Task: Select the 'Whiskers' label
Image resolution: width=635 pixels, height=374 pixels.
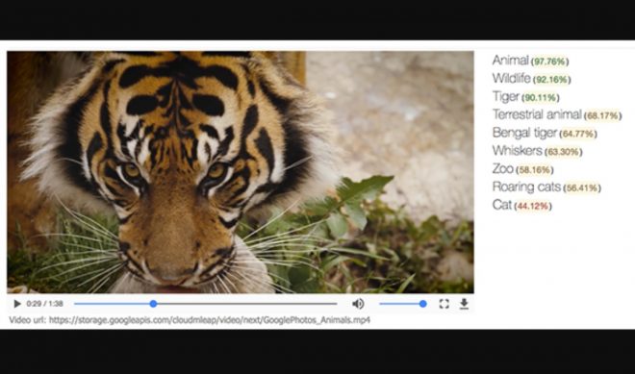Action: pos(518,151)
